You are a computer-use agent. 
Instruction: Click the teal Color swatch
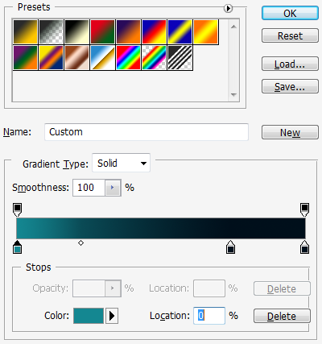click(89, 316)
